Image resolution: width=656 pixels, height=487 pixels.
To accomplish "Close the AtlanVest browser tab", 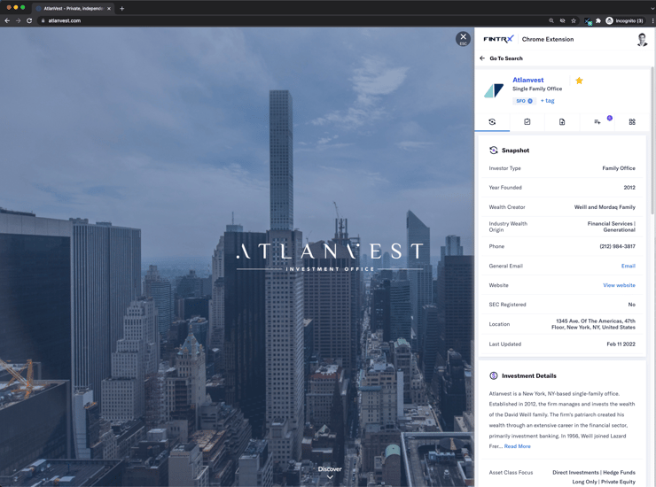I will 109,8.
